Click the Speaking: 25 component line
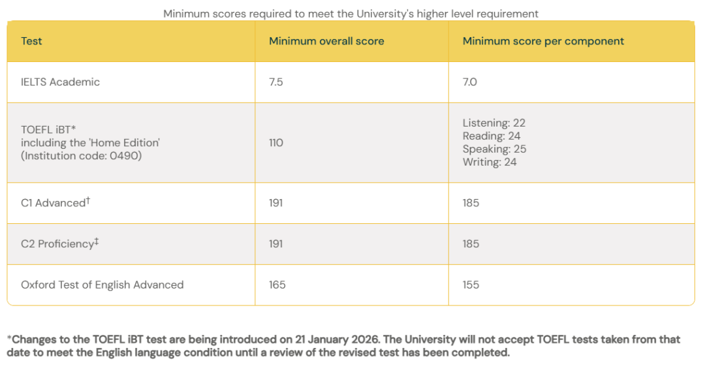Image resolution: width=705 pixels, height=374 pixels. click(x=495, y=149)
